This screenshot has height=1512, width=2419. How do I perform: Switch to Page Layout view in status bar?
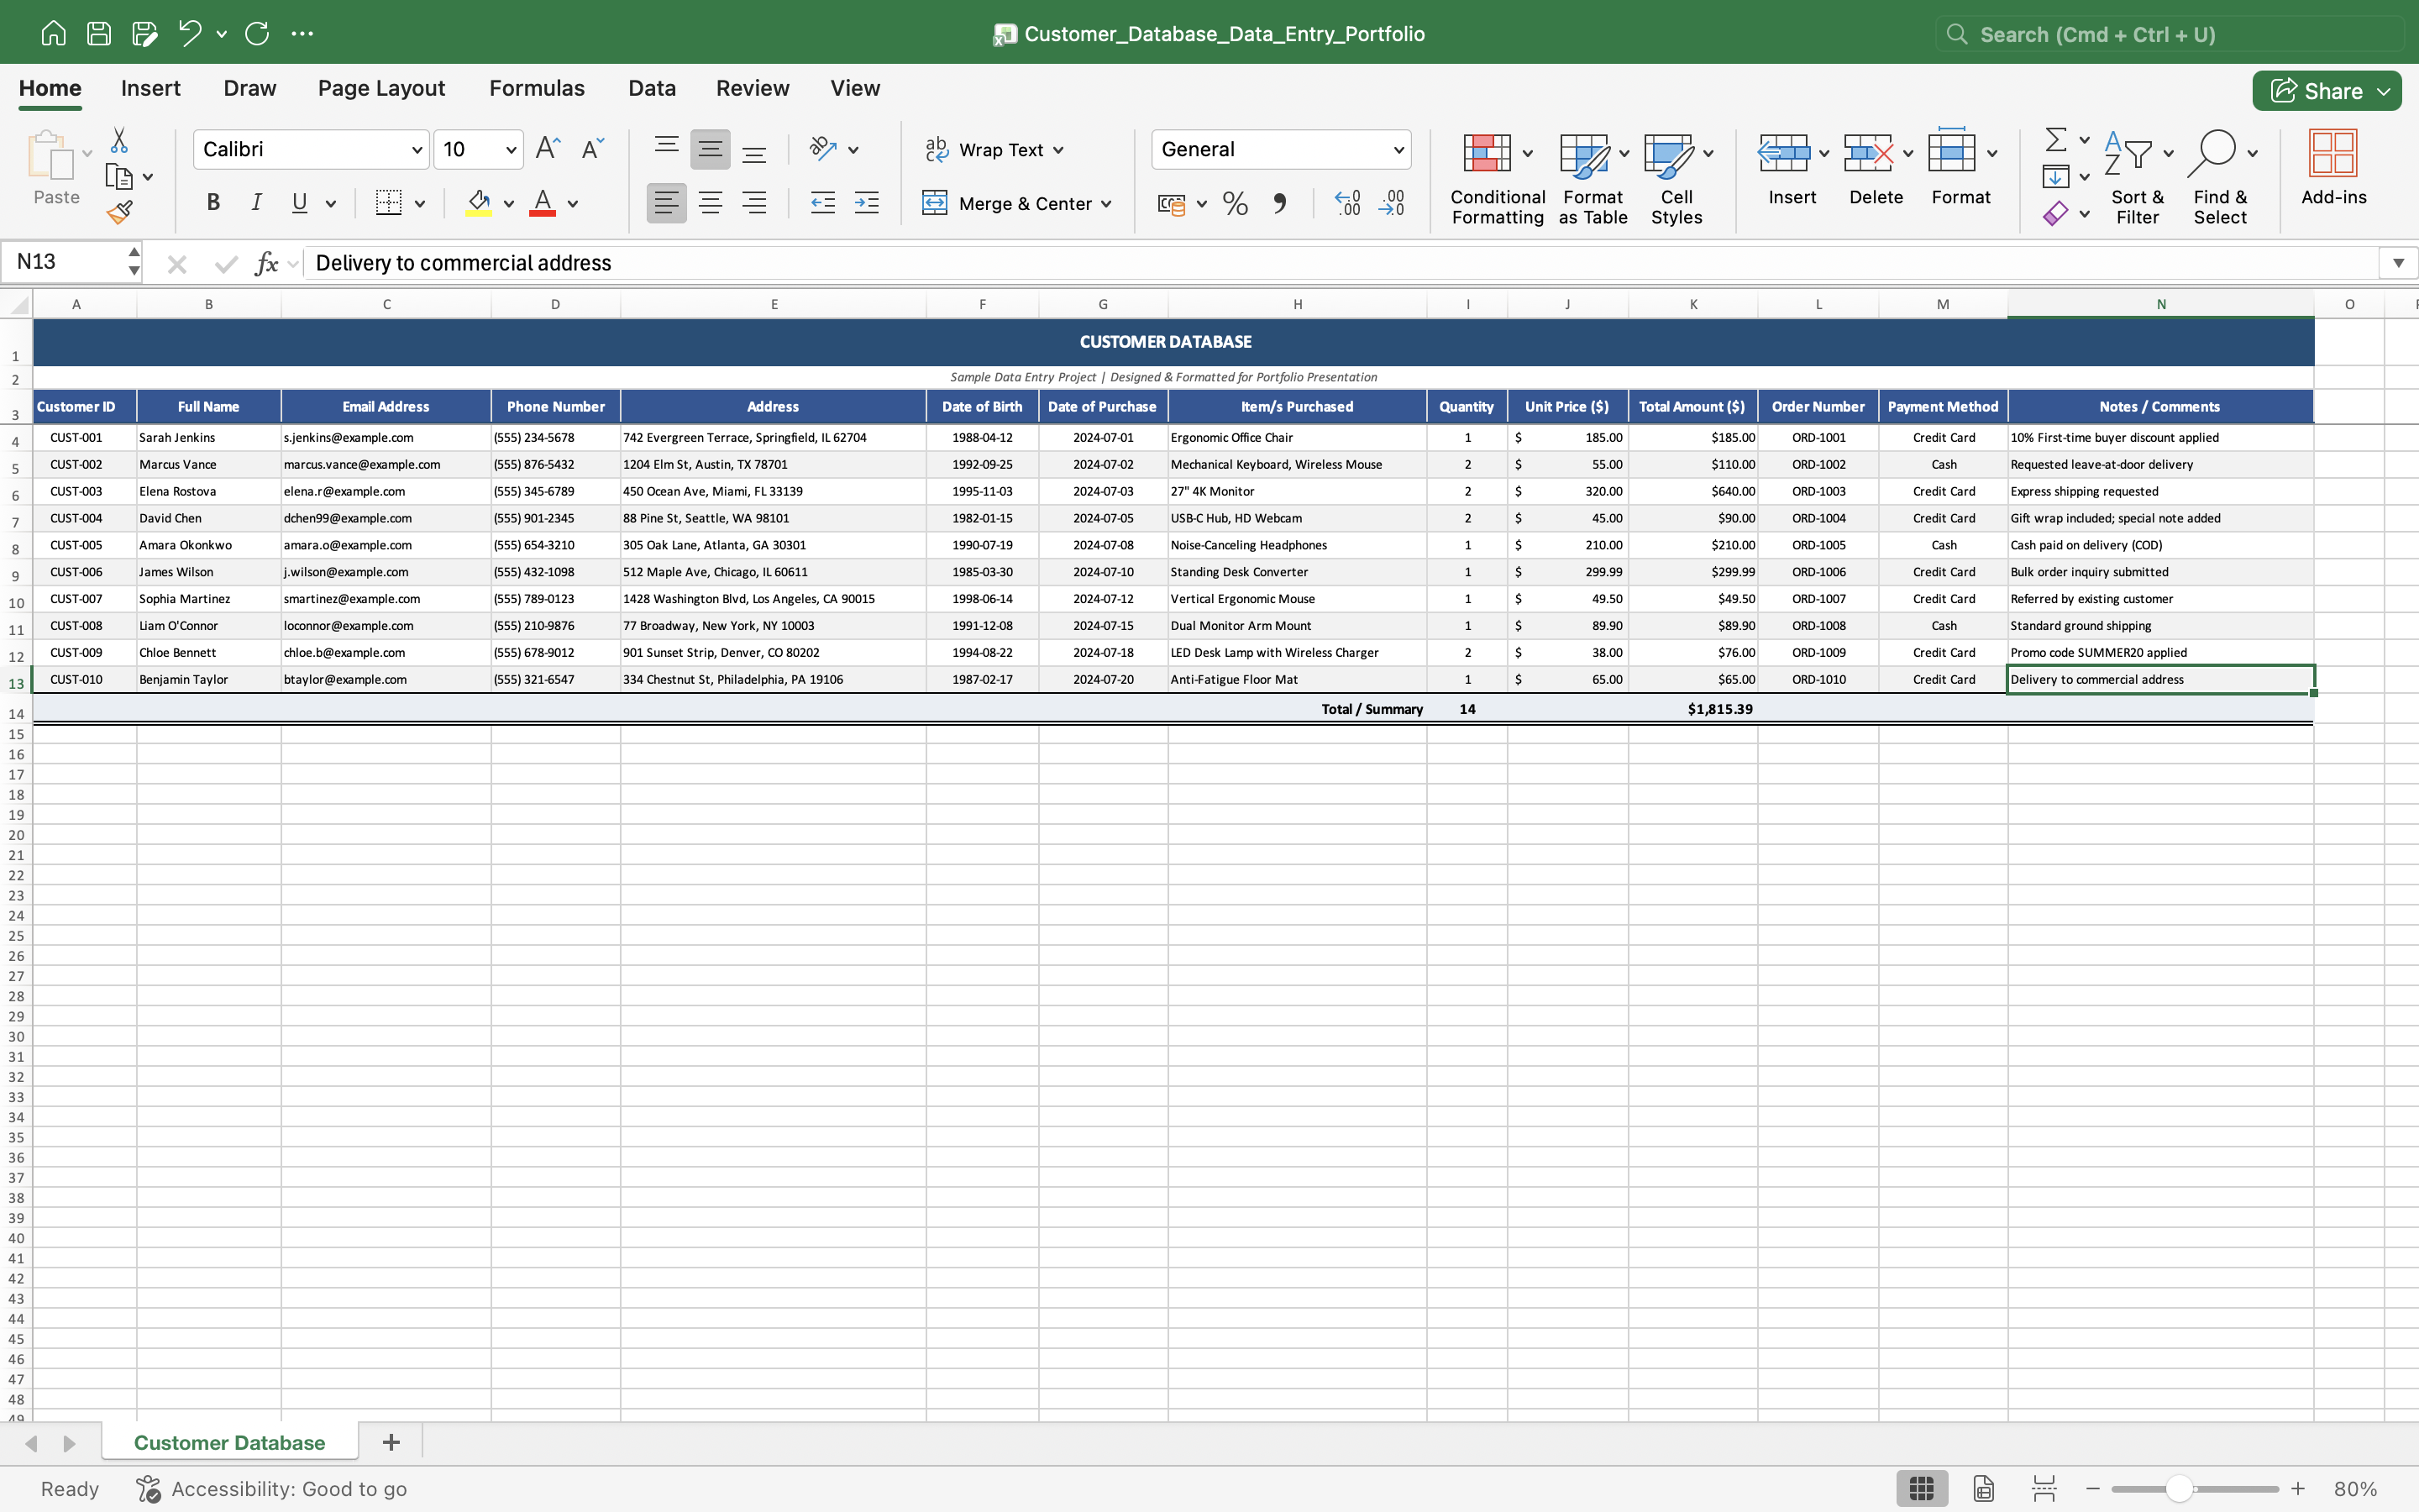(x=1983, y=1488)
